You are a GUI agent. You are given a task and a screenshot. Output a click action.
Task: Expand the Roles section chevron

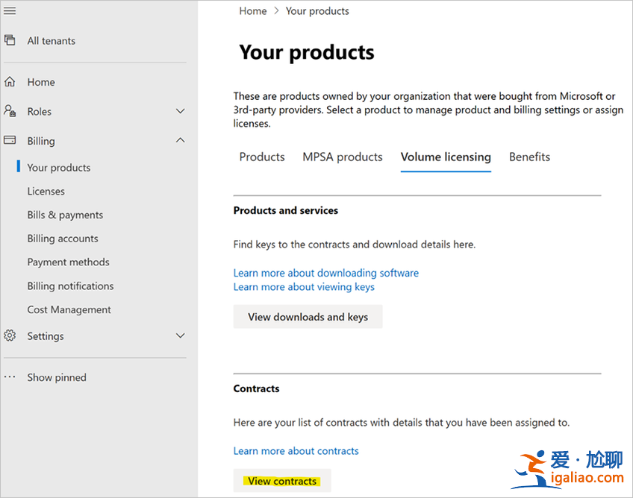(x=180, y=111)
